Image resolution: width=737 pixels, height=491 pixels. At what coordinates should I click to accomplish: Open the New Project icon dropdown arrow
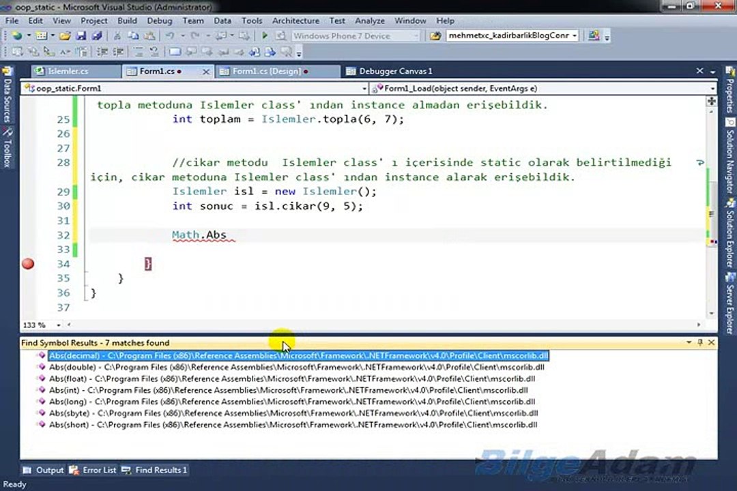pyautogui.click(x=29, y=35)
